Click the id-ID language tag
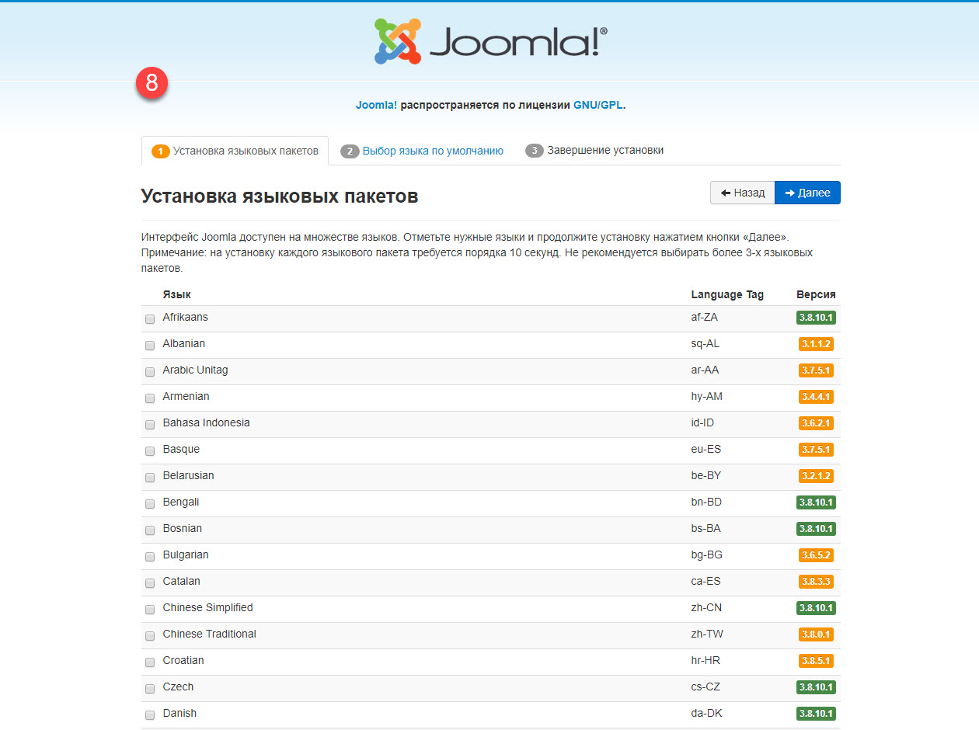The width and height of the screenshot is (979, 730). click(703, 422)
